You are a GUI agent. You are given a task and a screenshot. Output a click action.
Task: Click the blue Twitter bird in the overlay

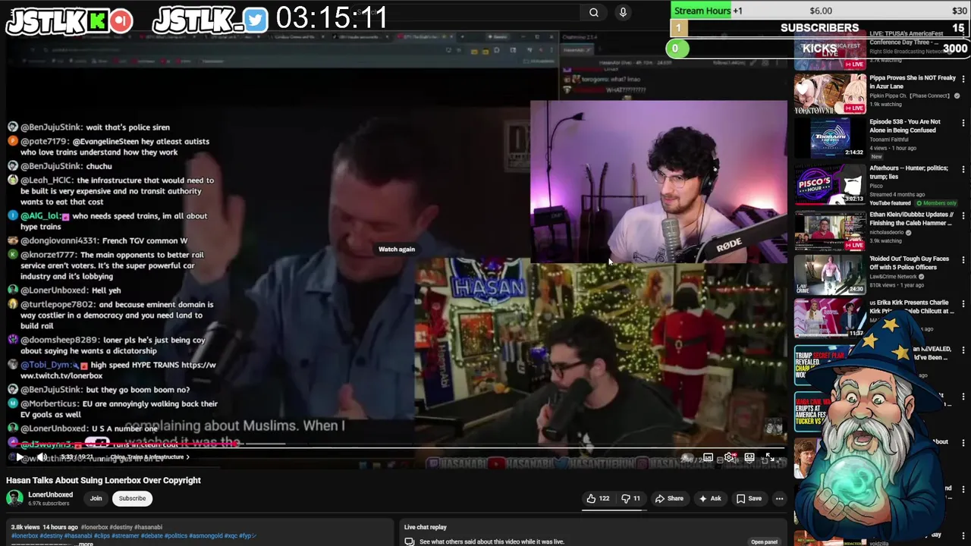pyautogui.click(x=256, y=21)
